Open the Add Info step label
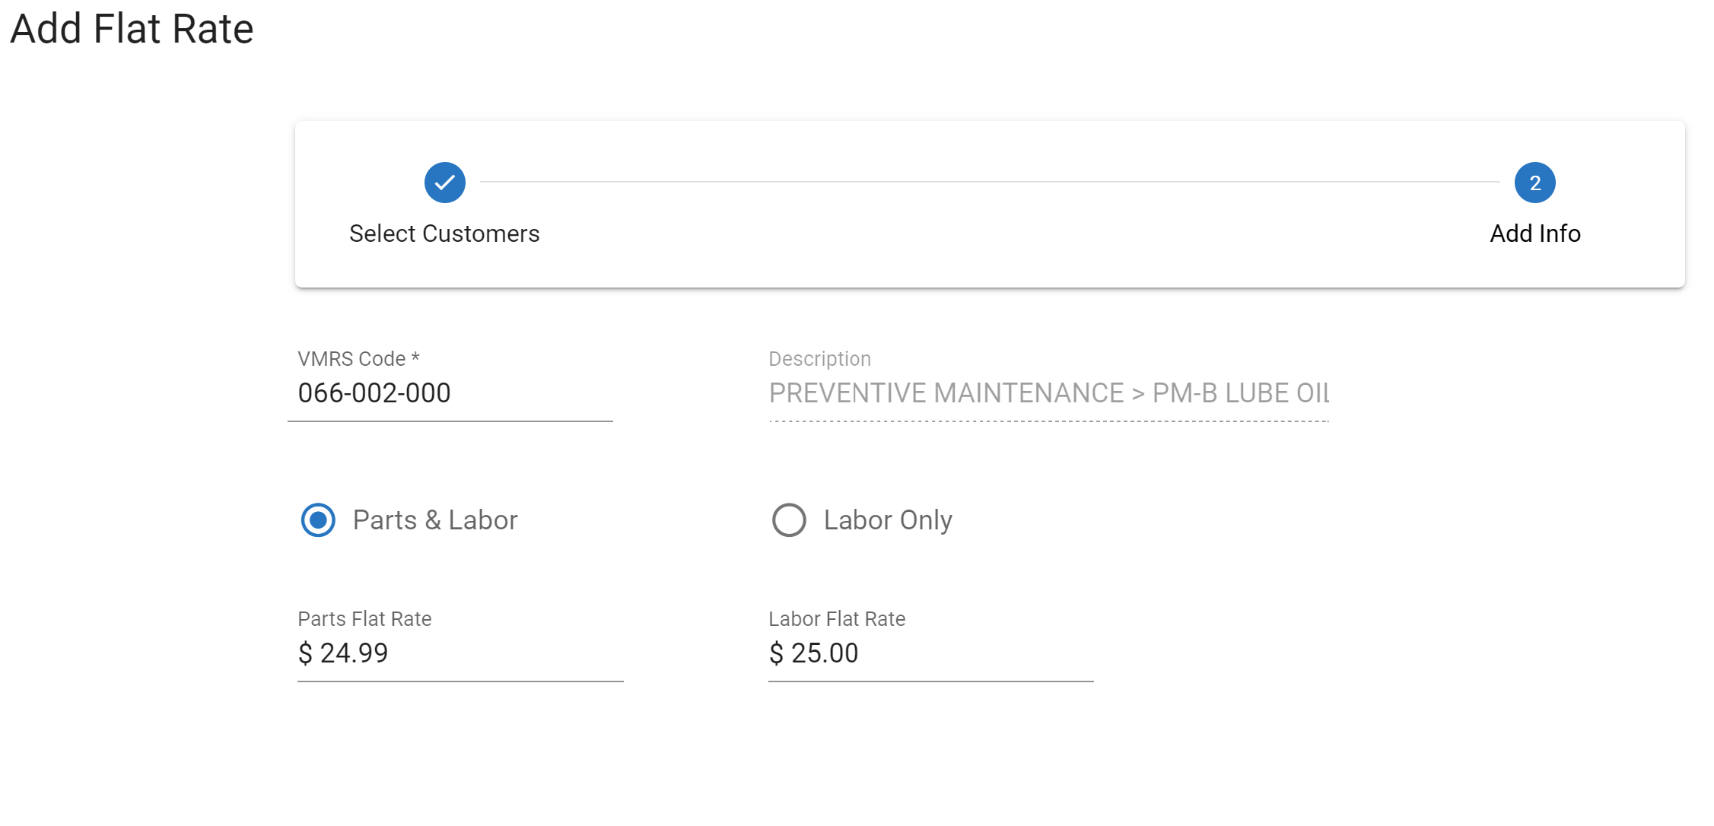 click(x=1534, y=234)
